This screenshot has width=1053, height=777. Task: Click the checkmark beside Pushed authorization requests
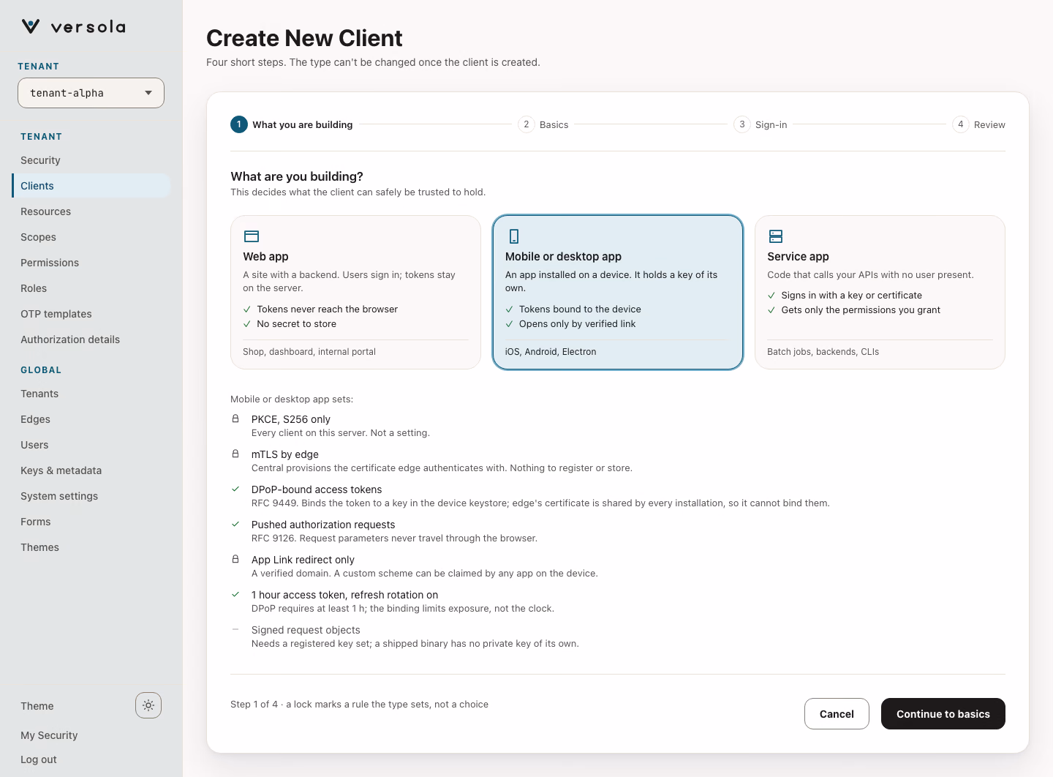pos(235,525)
